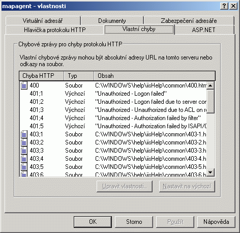Sort list by Chyba HTTP column header
Viewport: 240px width, 233px height.
point(42,76)
